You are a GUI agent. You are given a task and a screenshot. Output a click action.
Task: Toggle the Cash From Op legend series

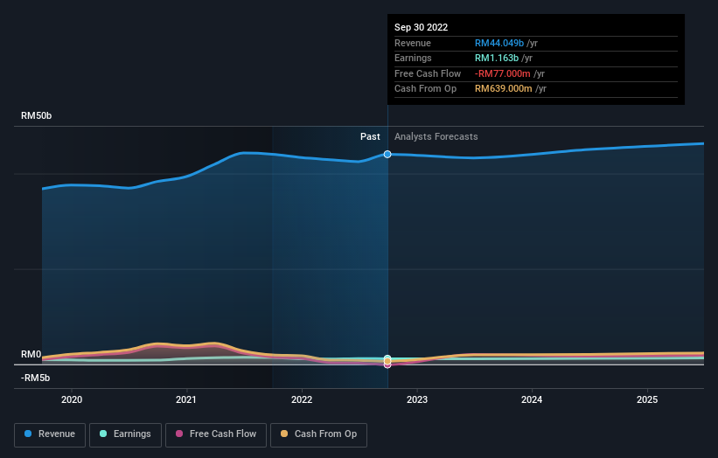point(318,434)
